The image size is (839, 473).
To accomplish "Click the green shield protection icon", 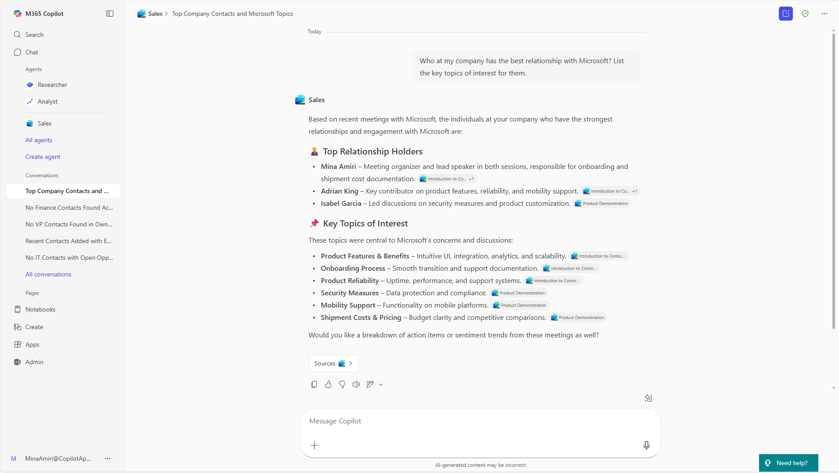I will point(805,14).
